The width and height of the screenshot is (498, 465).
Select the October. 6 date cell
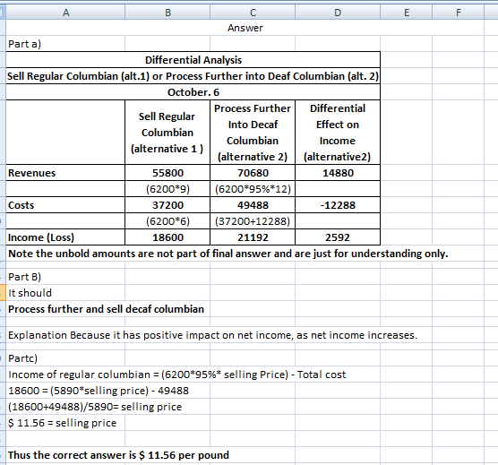pyautogui.click(x=193, y=92)
